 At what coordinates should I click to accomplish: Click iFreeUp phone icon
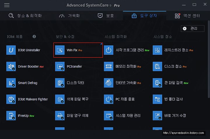pos(11,116)
